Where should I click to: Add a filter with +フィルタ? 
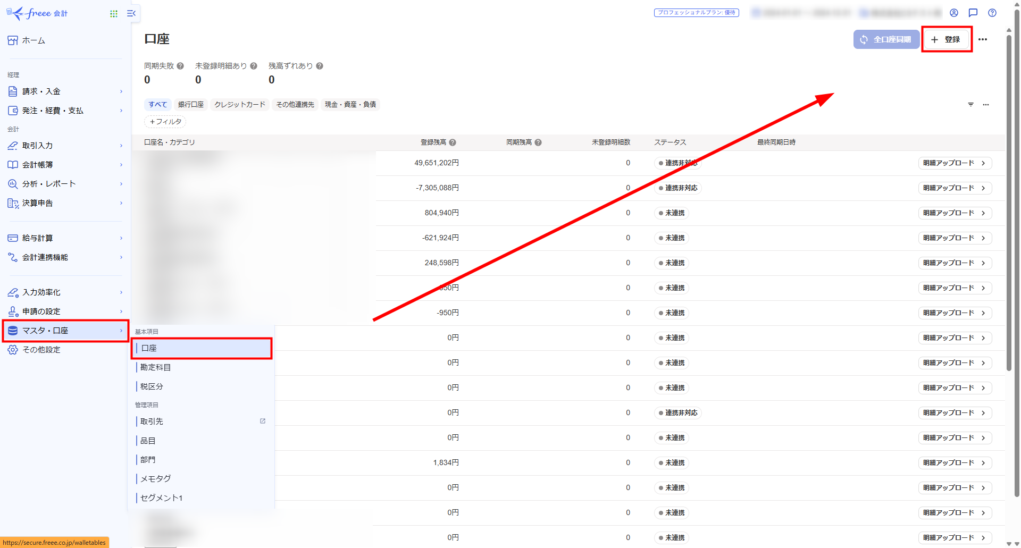pyautogui.click(x=165, y=122)
